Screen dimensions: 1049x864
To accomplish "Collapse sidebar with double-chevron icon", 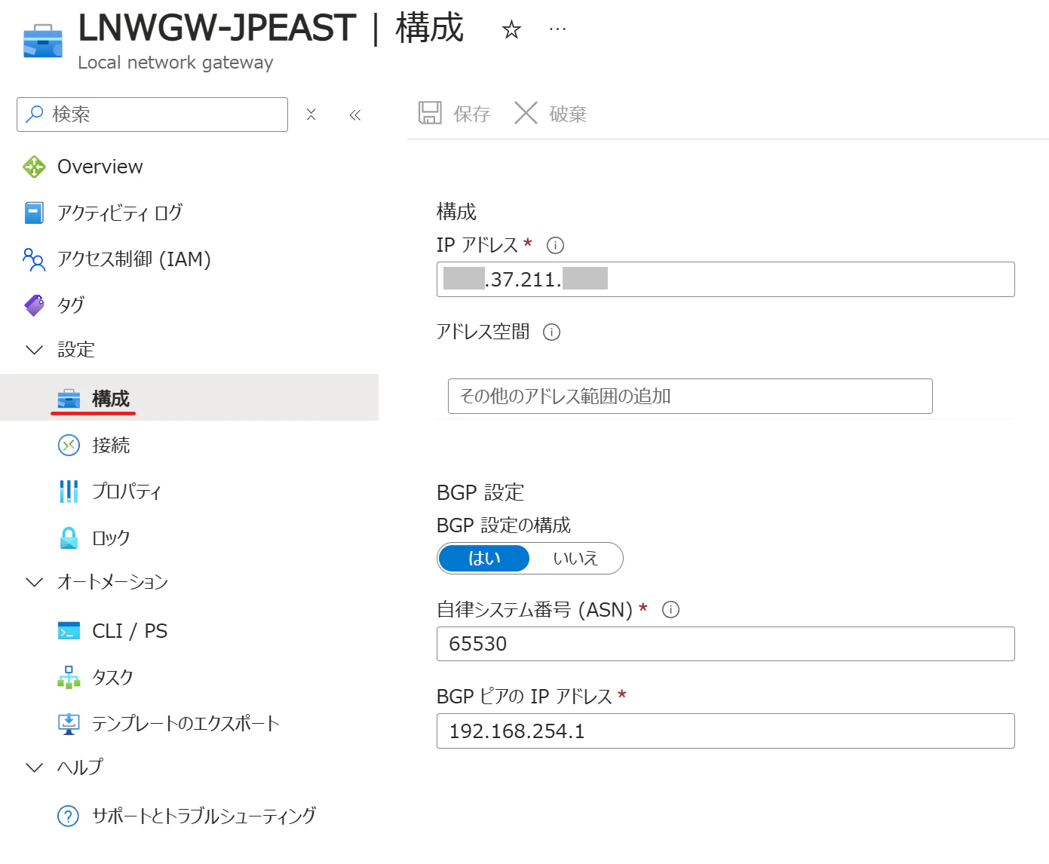I will [355, 115].
